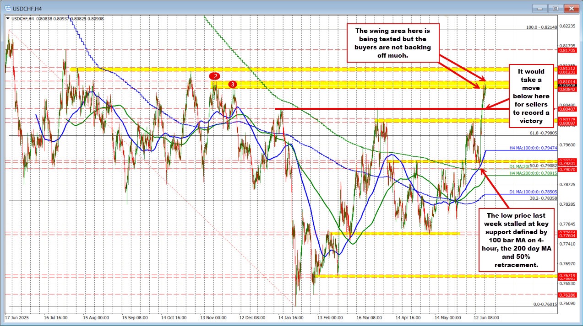Select the Fibonacci label 100.0 - 0.82148
Image resolution: width=583 pixels, height=326 pixels.
tap(542, 27)
